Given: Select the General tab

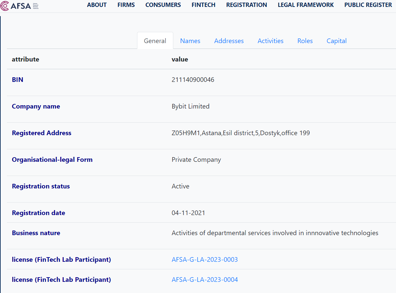Looking at the screenshot, I should [155, 41].
